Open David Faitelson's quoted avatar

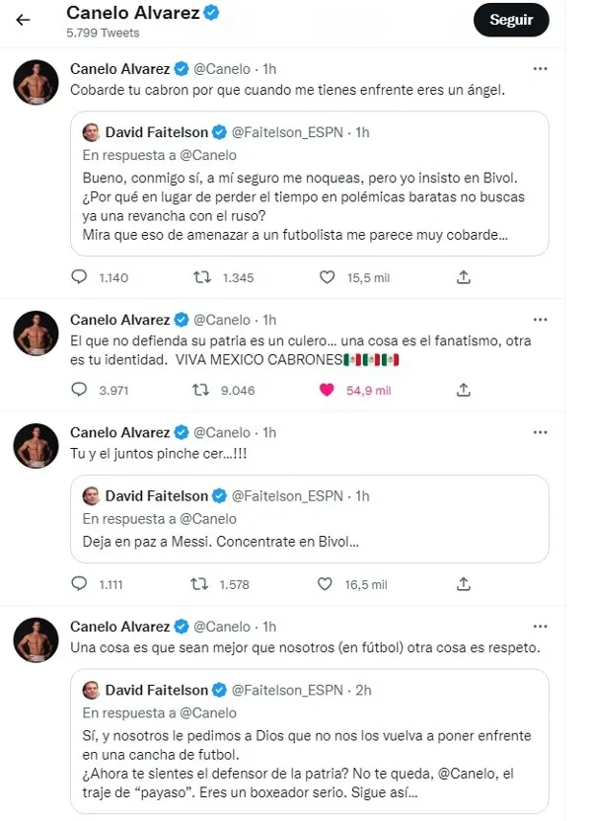pos(90,131)
